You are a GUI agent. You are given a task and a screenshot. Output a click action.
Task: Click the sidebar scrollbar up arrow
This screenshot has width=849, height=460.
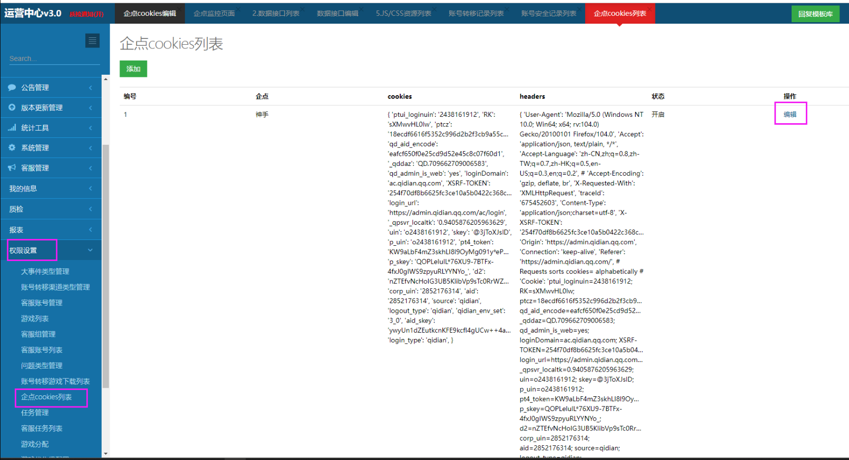[105, 79]
